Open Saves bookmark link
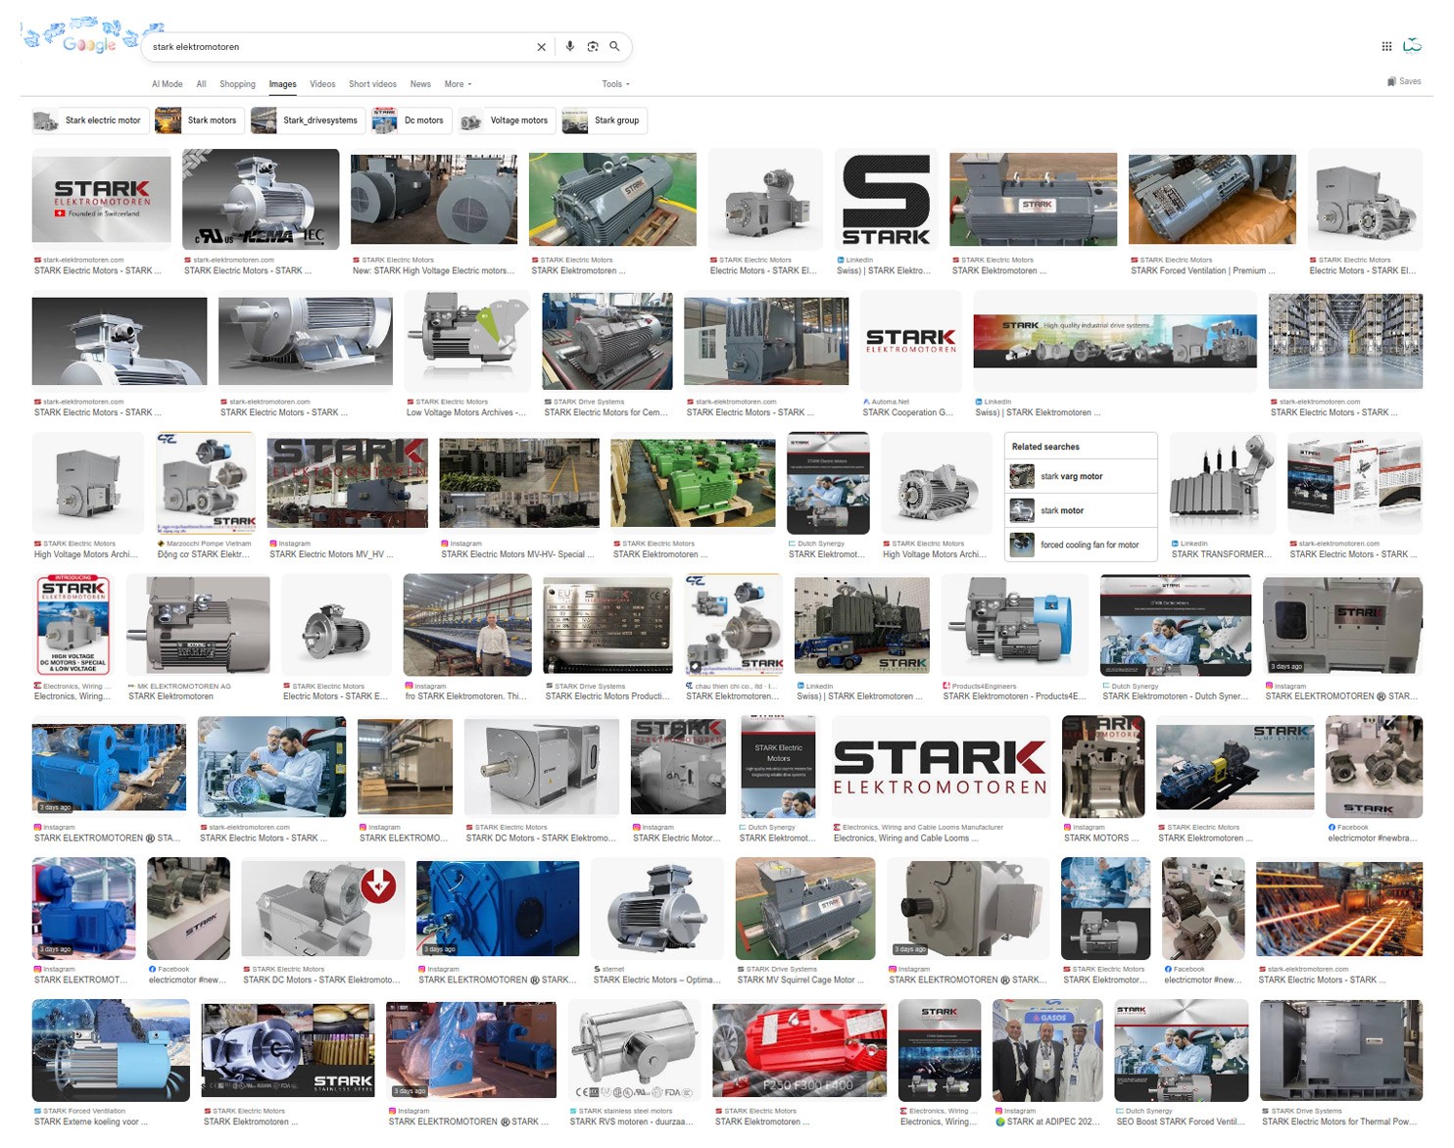 point(1404,81)
